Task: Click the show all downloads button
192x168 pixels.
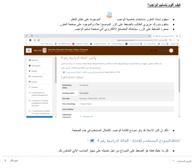Action: click(x=14, y=161)
